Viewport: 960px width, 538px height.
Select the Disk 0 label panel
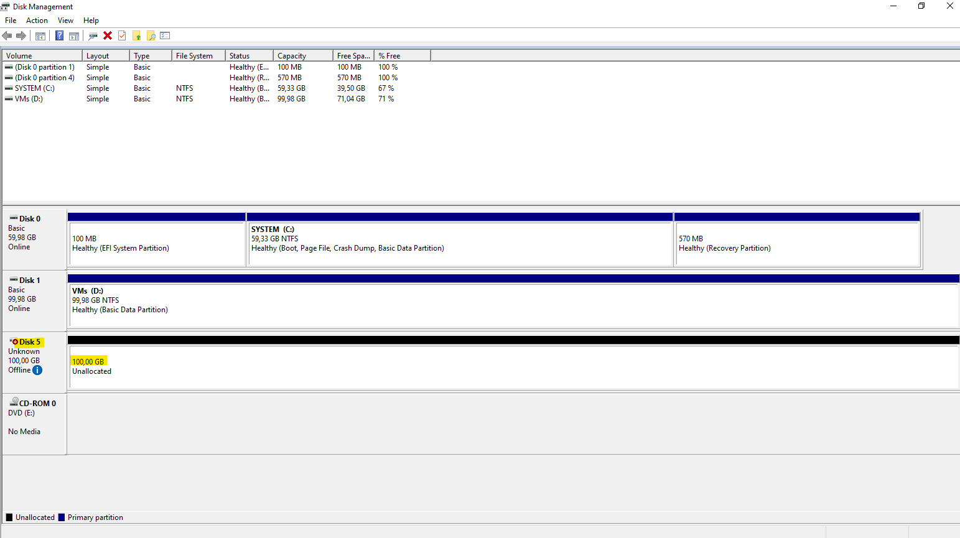tap(34, 239)
